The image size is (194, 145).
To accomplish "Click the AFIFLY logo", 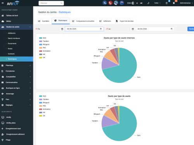I will (x=13, y=3).
